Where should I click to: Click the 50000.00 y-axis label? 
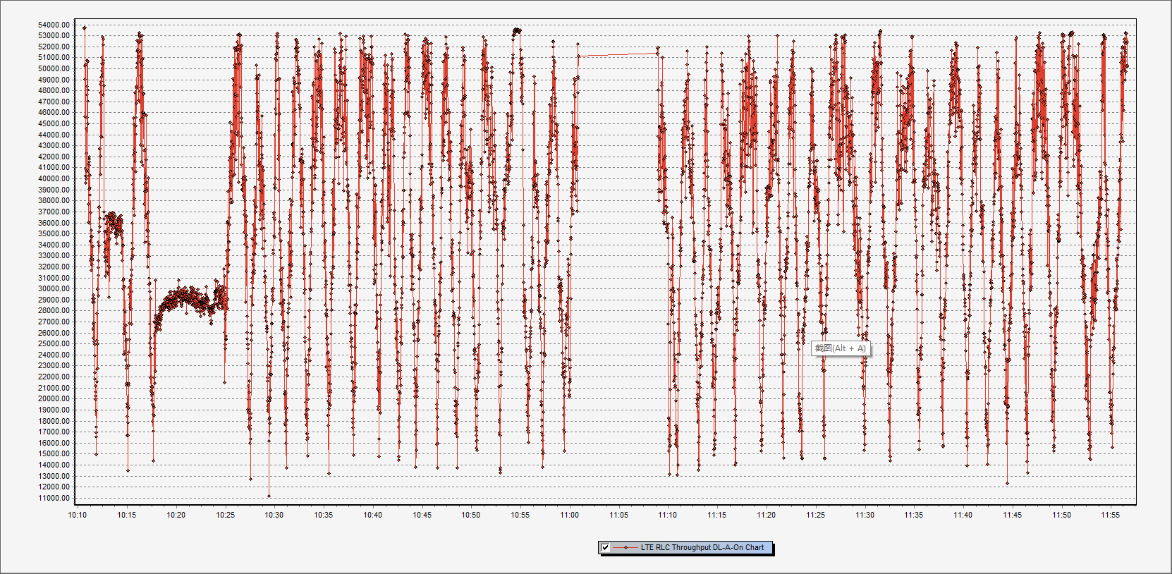(54, 68)
